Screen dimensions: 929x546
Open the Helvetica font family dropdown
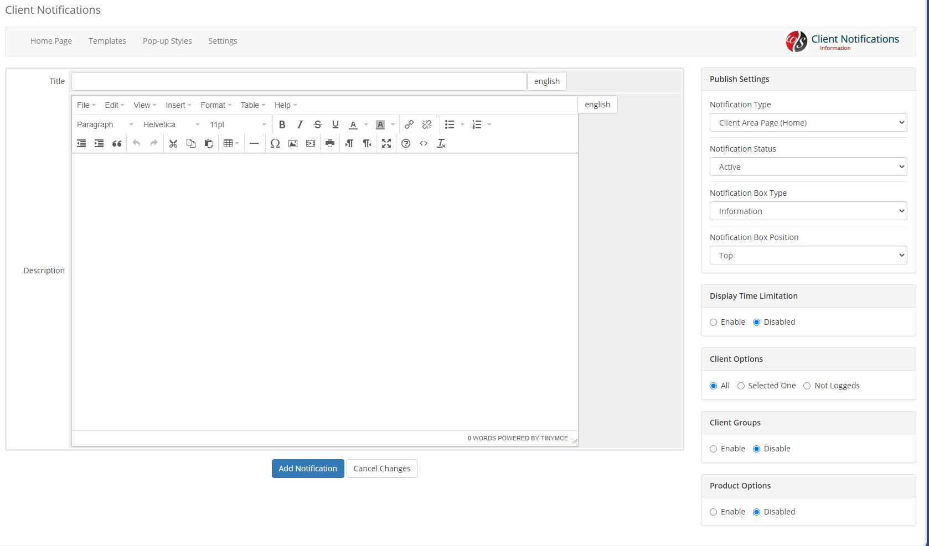click(x=171, y=124)
